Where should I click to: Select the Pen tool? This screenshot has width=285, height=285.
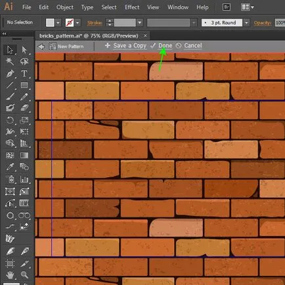pyautogui.click(x=10, y=74)
